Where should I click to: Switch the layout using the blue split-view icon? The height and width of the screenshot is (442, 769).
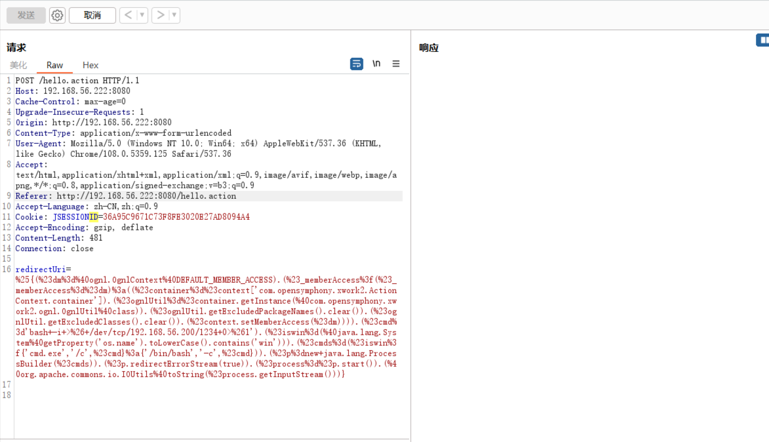click(x=763, y=40)
